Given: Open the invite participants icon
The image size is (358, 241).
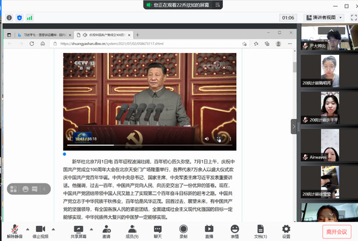Looking at the screenshot, I should coord(106,232).
